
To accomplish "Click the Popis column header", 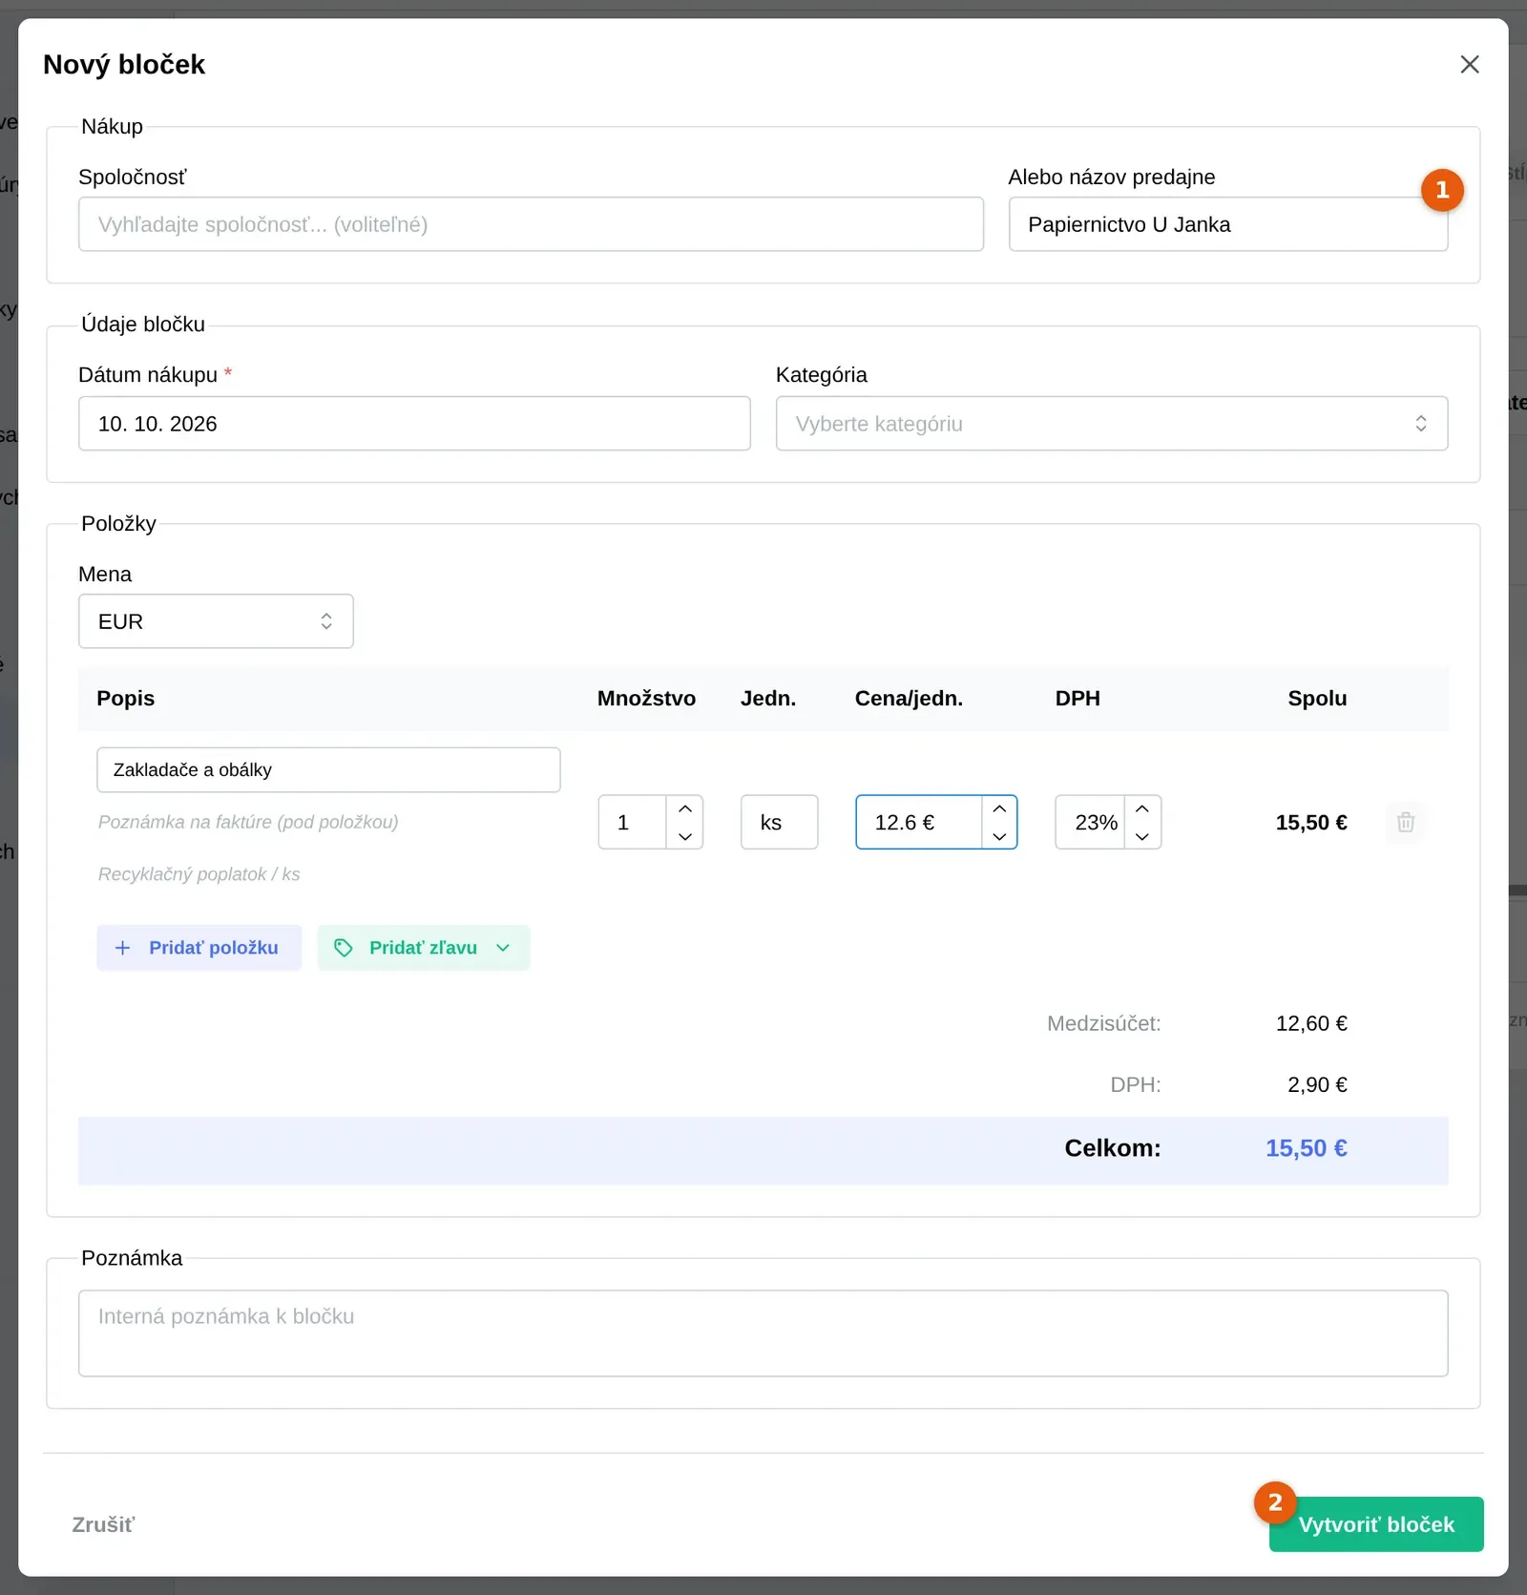I will tap(125, 698).
